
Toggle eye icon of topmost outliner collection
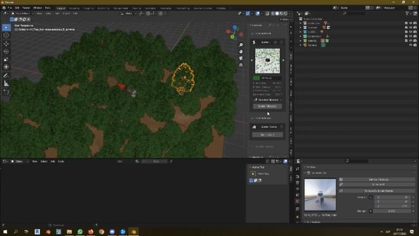point(410,24)
